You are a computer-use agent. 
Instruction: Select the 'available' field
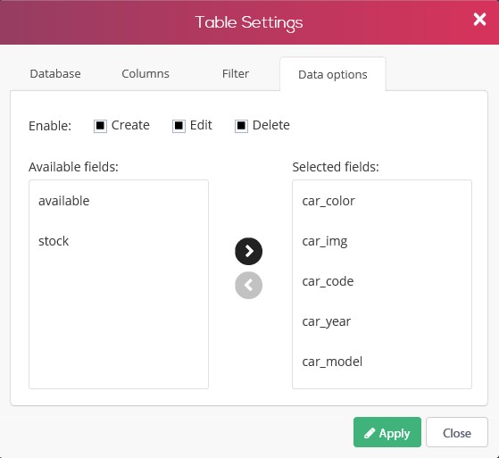click(x=119, y=201)
